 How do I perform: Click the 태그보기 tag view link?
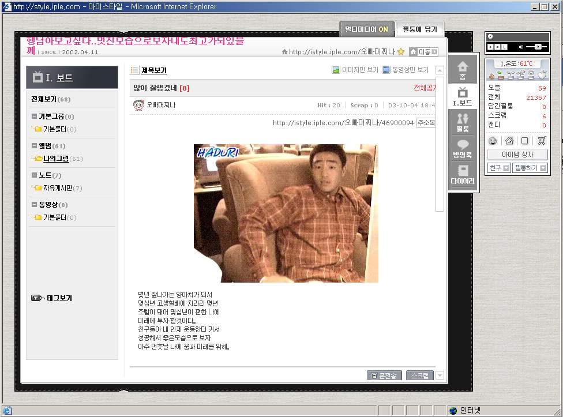[59, 298]
